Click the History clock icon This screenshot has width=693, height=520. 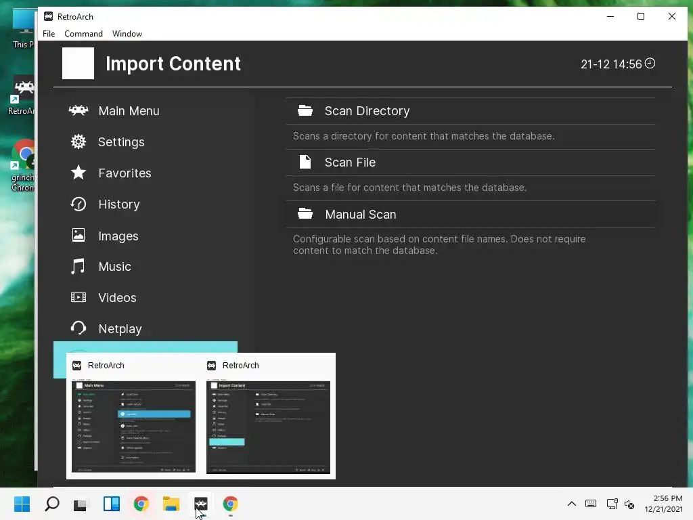(x=79, y=204)
